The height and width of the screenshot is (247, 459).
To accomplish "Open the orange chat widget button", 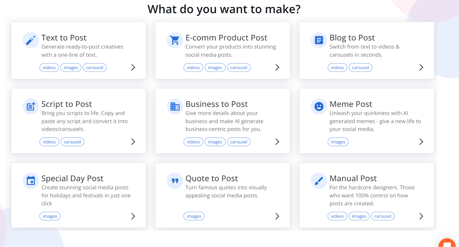I will coord(447,243).
